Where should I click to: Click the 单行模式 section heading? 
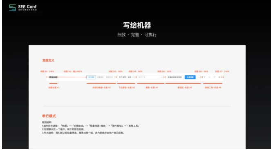(49, 116)
